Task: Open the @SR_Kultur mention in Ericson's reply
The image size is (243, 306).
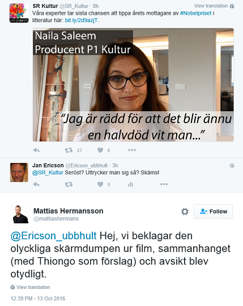Action: [48, 173]
